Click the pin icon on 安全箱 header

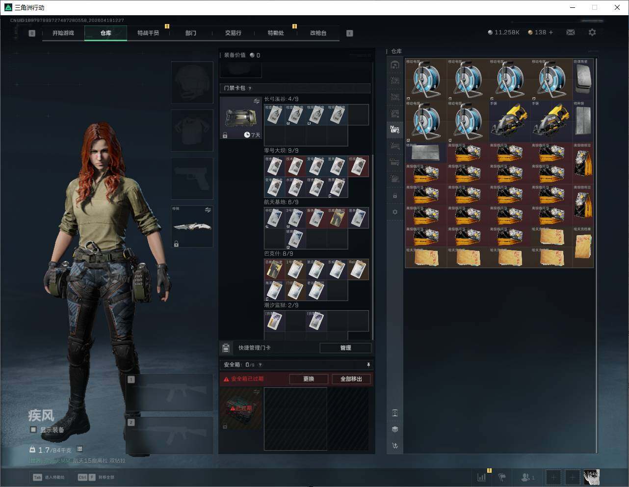[x=368, y=365]
